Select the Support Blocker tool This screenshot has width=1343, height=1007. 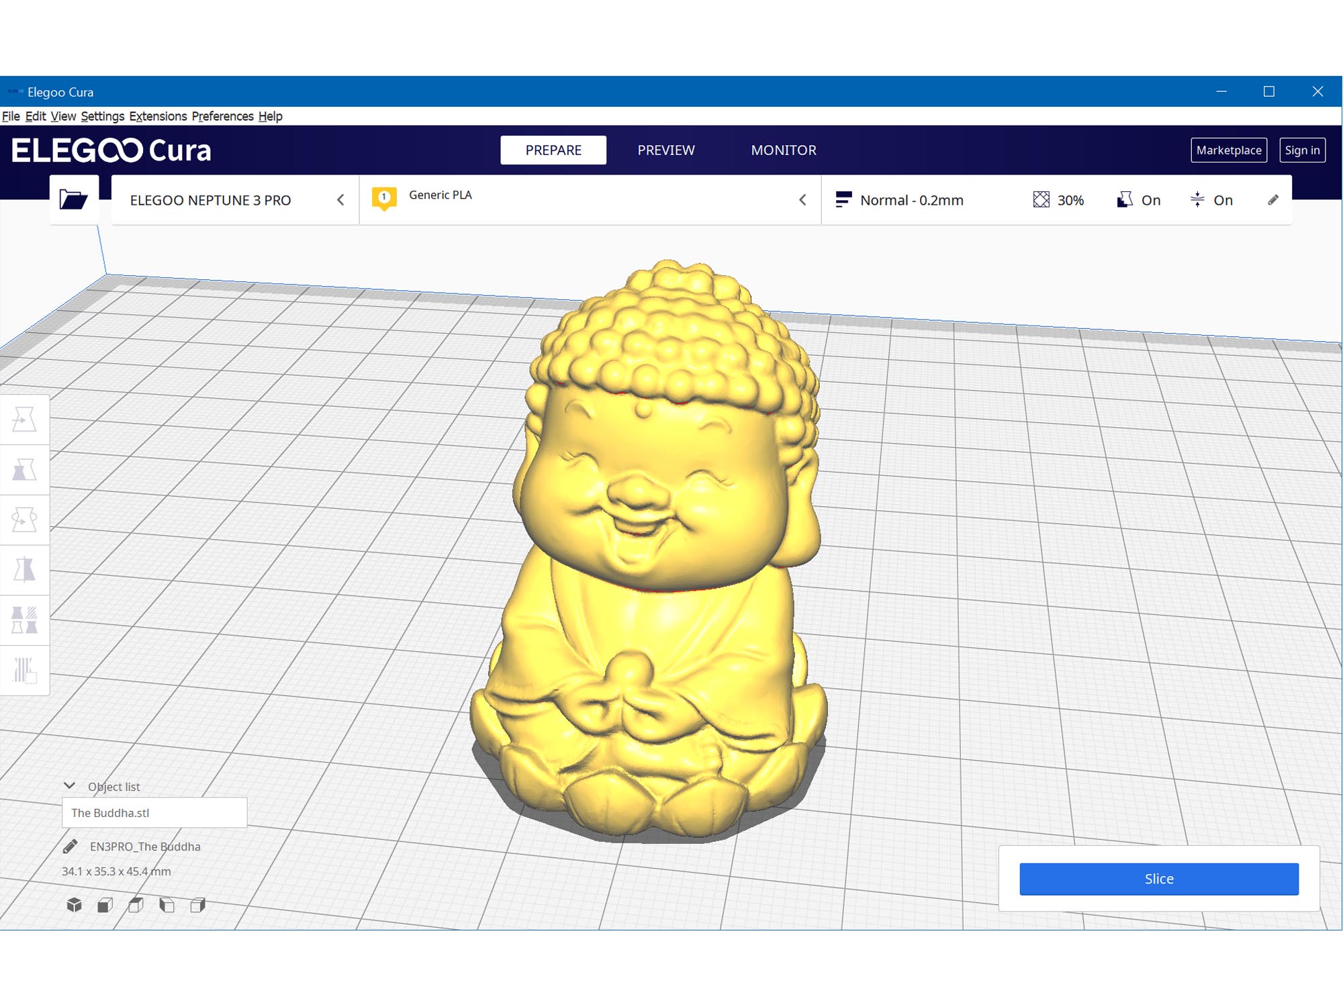click(x=24, y=670)
